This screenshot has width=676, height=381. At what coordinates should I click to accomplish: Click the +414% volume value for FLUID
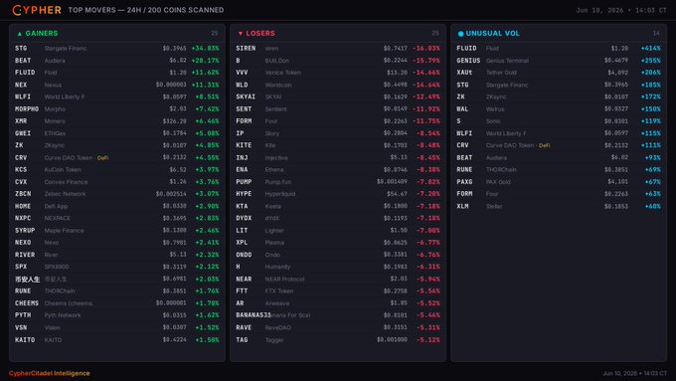click(x=650, y=49)
